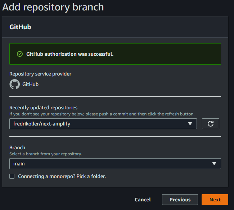Cancel adding the repository branch
234x210 pixels.
pos(143,200)
